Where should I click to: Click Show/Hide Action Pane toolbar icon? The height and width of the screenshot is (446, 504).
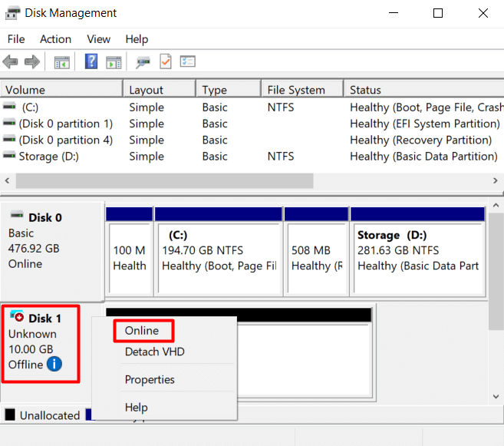114,62
